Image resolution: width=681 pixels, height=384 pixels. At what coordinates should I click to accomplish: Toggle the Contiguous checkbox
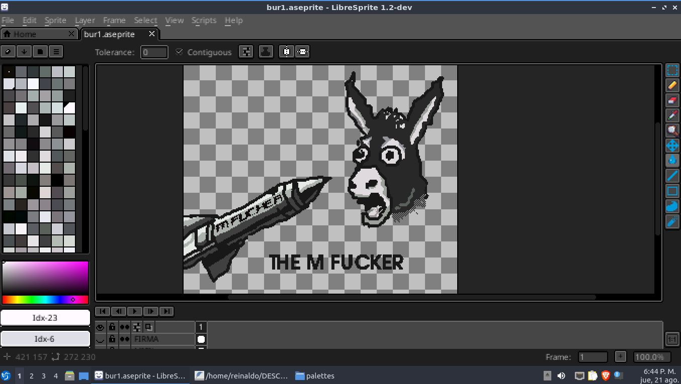pos(179,52)
